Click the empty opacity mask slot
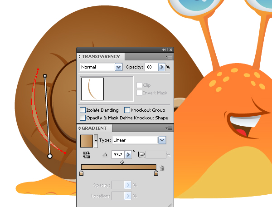 119,89
